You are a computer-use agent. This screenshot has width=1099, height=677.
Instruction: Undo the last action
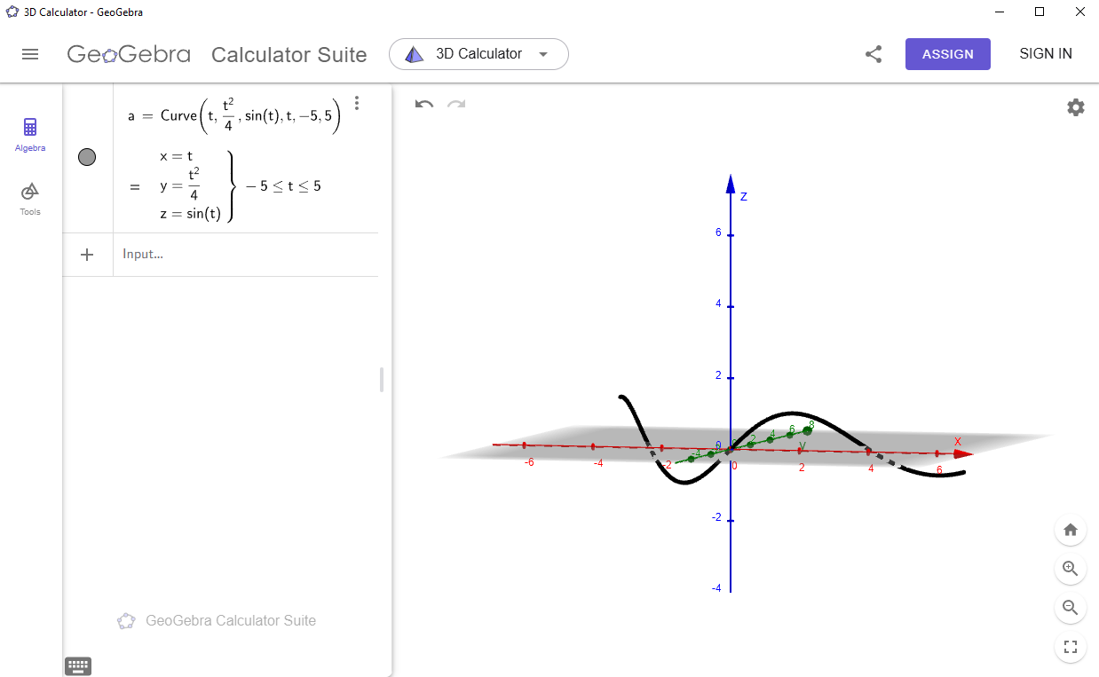point(424,105)
